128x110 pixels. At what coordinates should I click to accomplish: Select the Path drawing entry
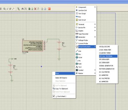[x=86, y=64]
